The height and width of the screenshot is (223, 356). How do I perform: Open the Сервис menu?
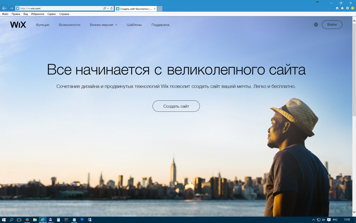[51, 14]
